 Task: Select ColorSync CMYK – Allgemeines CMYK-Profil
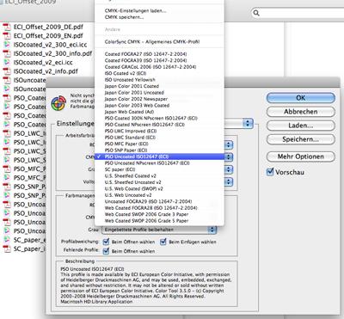159,42
